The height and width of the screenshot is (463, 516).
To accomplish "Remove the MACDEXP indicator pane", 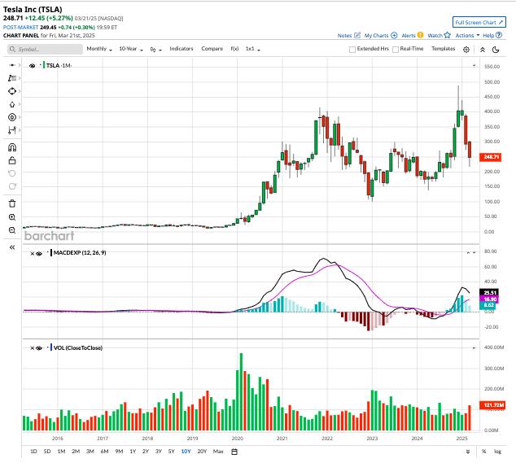I will pyautogui.click(x=32, y=253).
